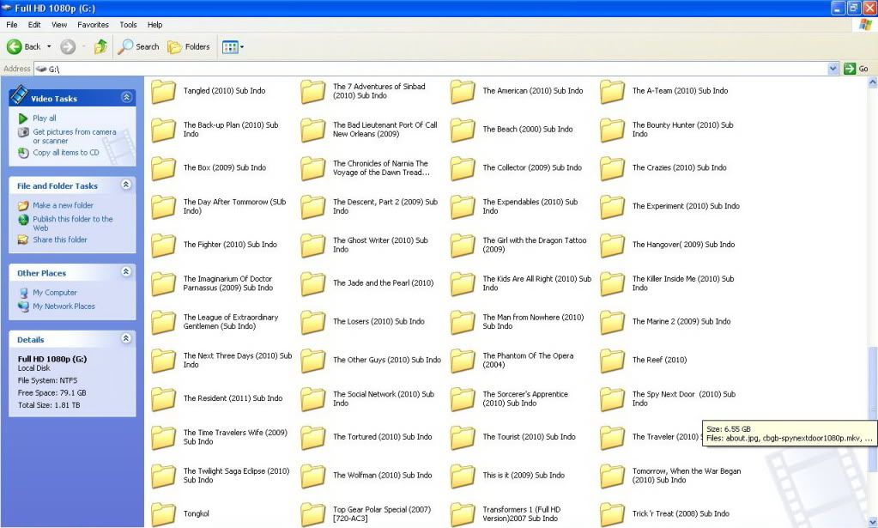Go back using the green Back arrow
878x528 pixels.
point(15,47)
